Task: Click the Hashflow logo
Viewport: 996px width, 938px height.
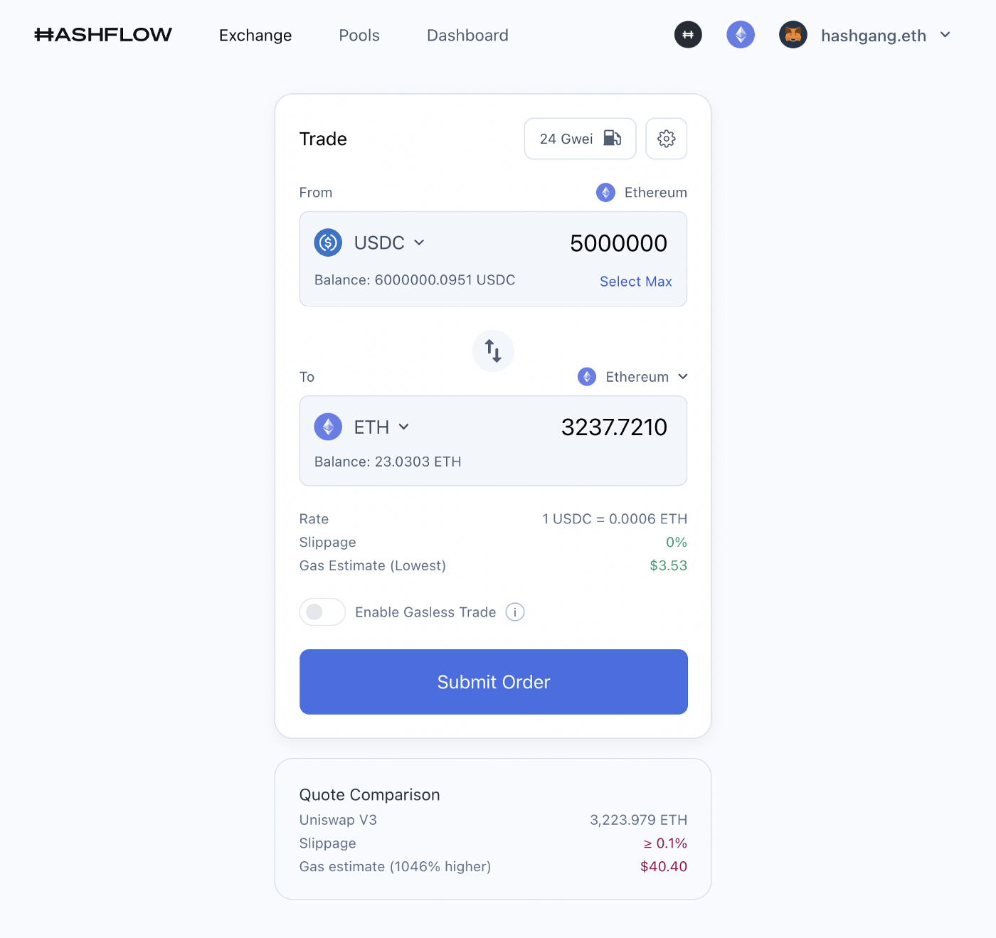Action: pos(103,35)
